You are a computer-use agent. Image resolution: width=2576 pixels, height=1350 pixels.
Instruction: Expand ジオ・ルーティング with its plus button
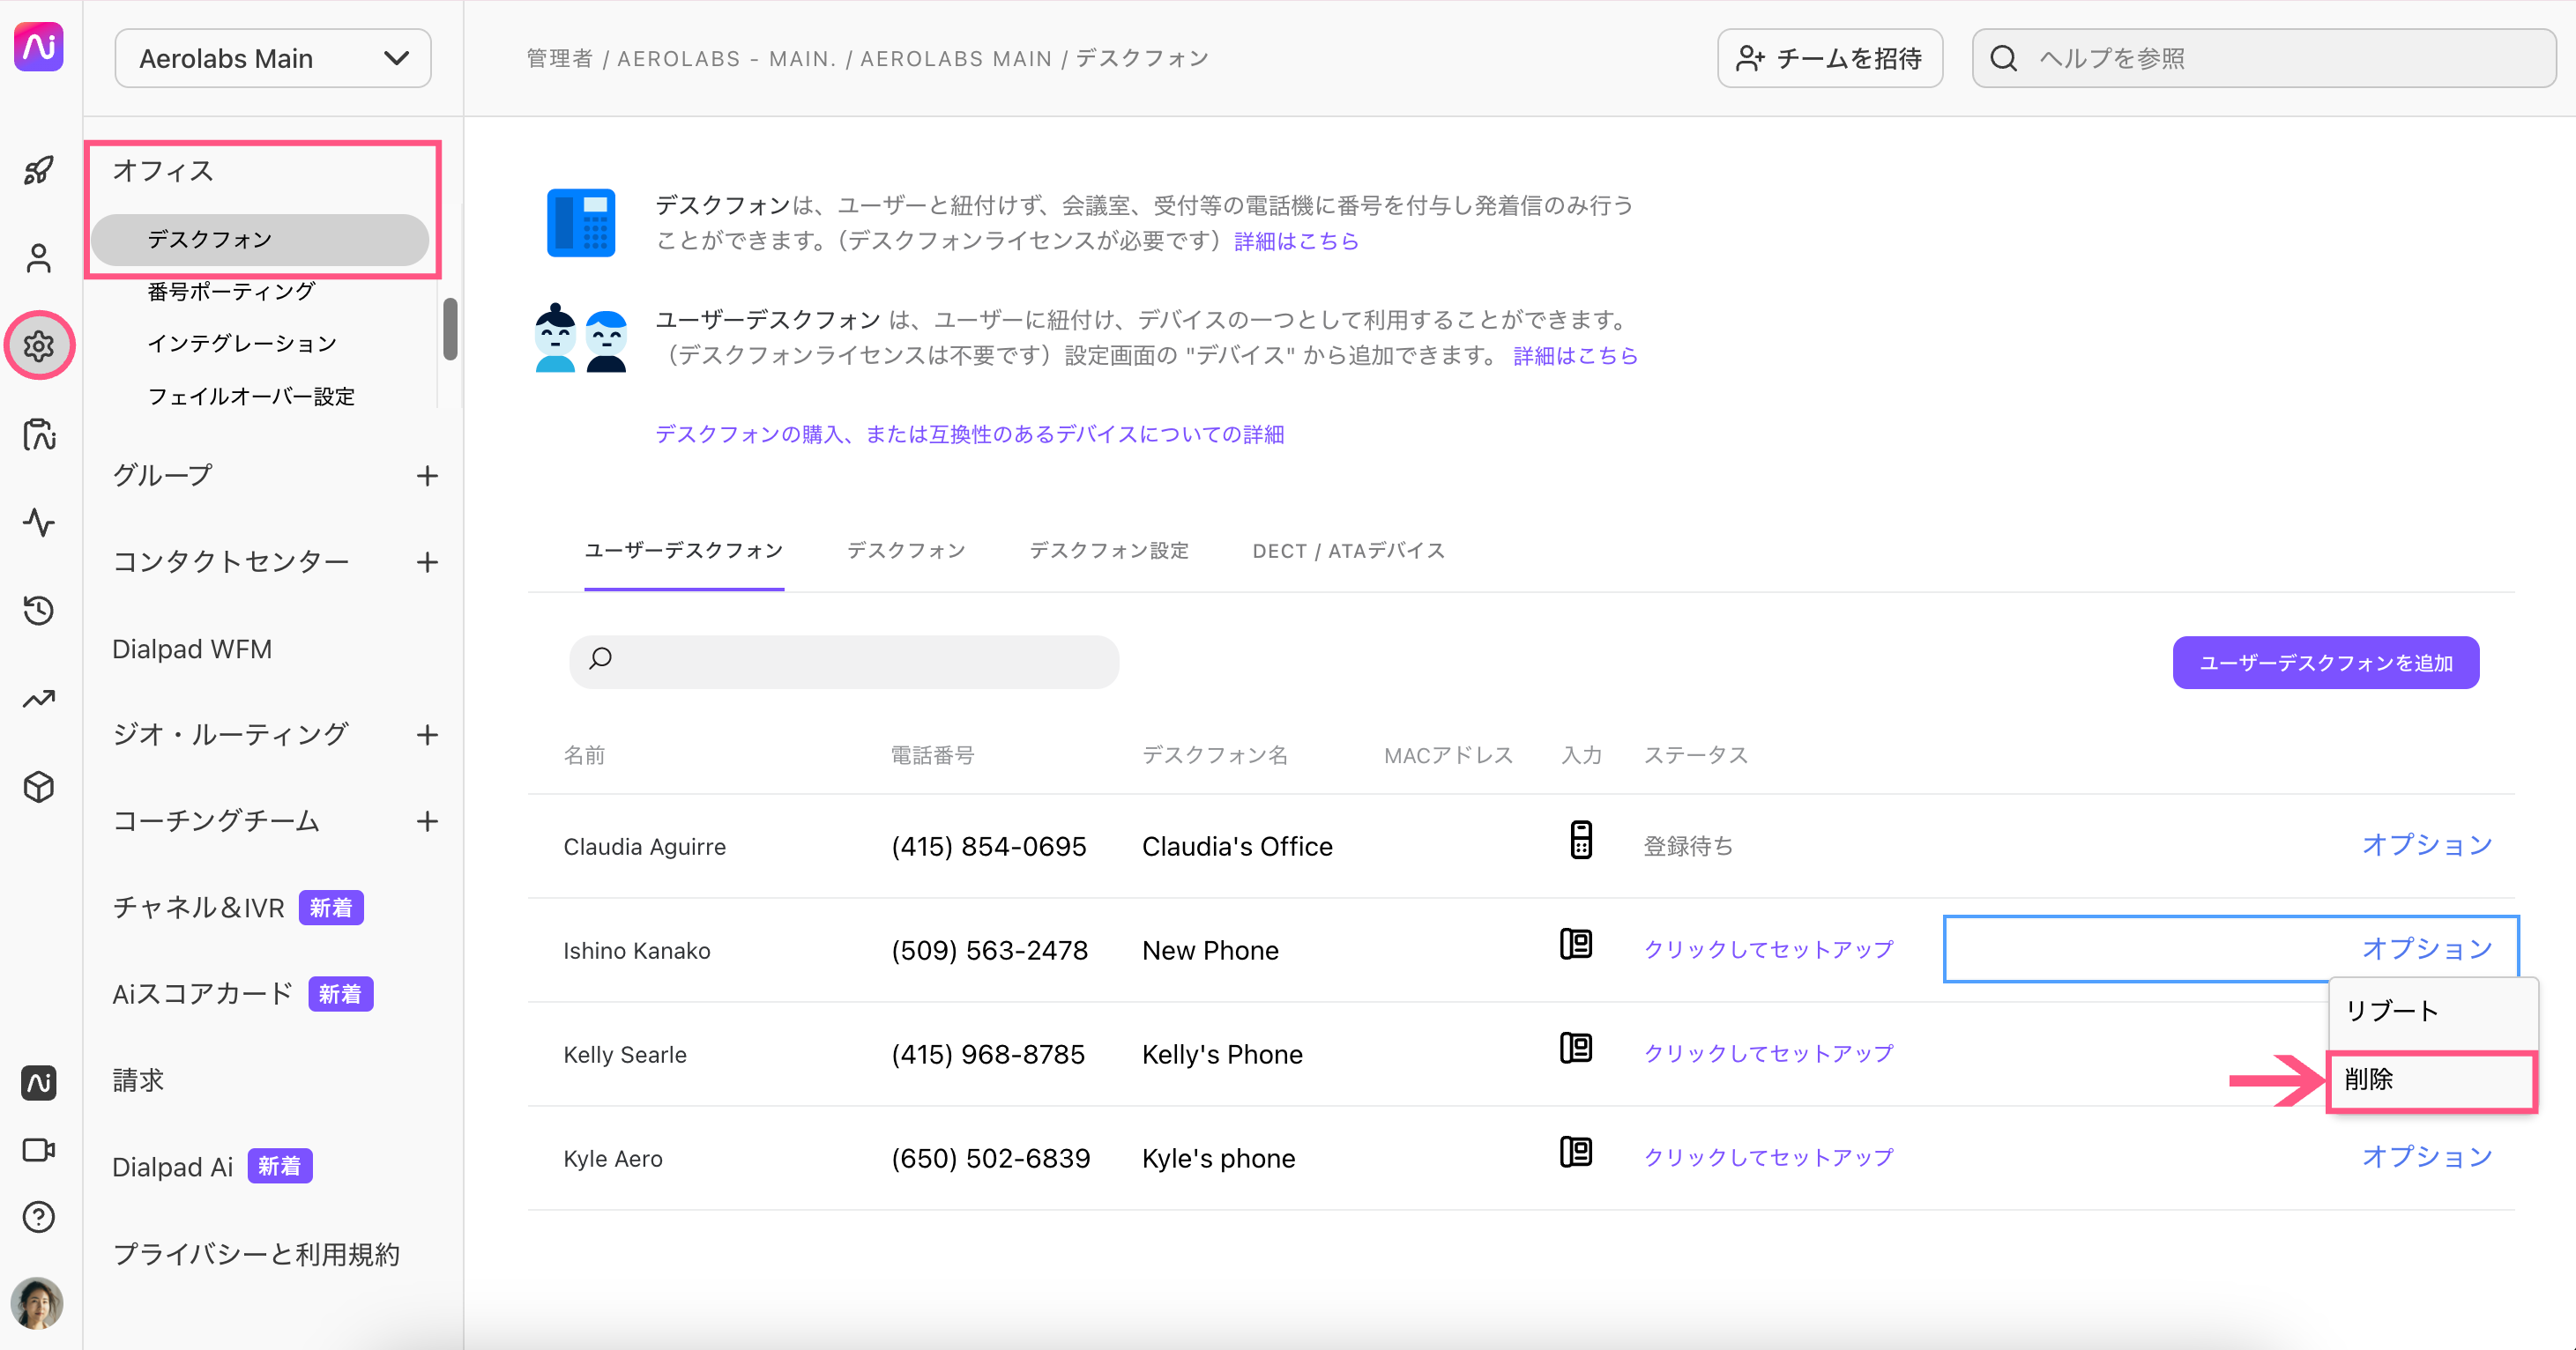[427, 734]
